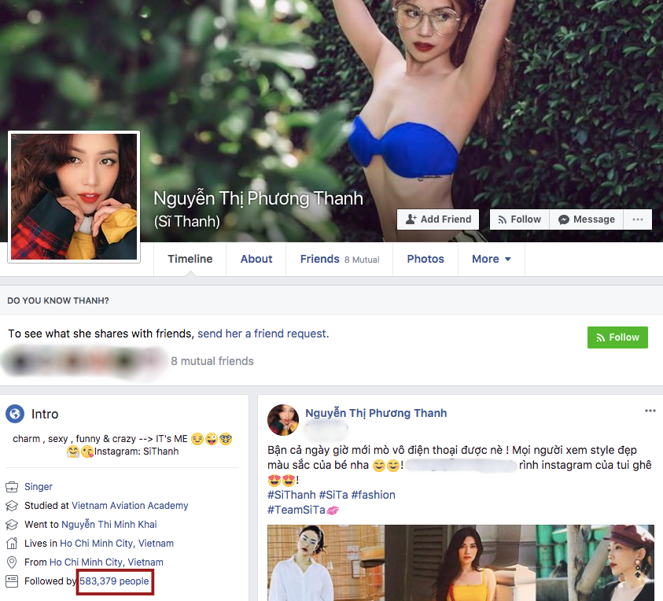Click the location pin icon beside From
Image resolution: width=663 pixels, height=601 pixels.
[12, 562]
